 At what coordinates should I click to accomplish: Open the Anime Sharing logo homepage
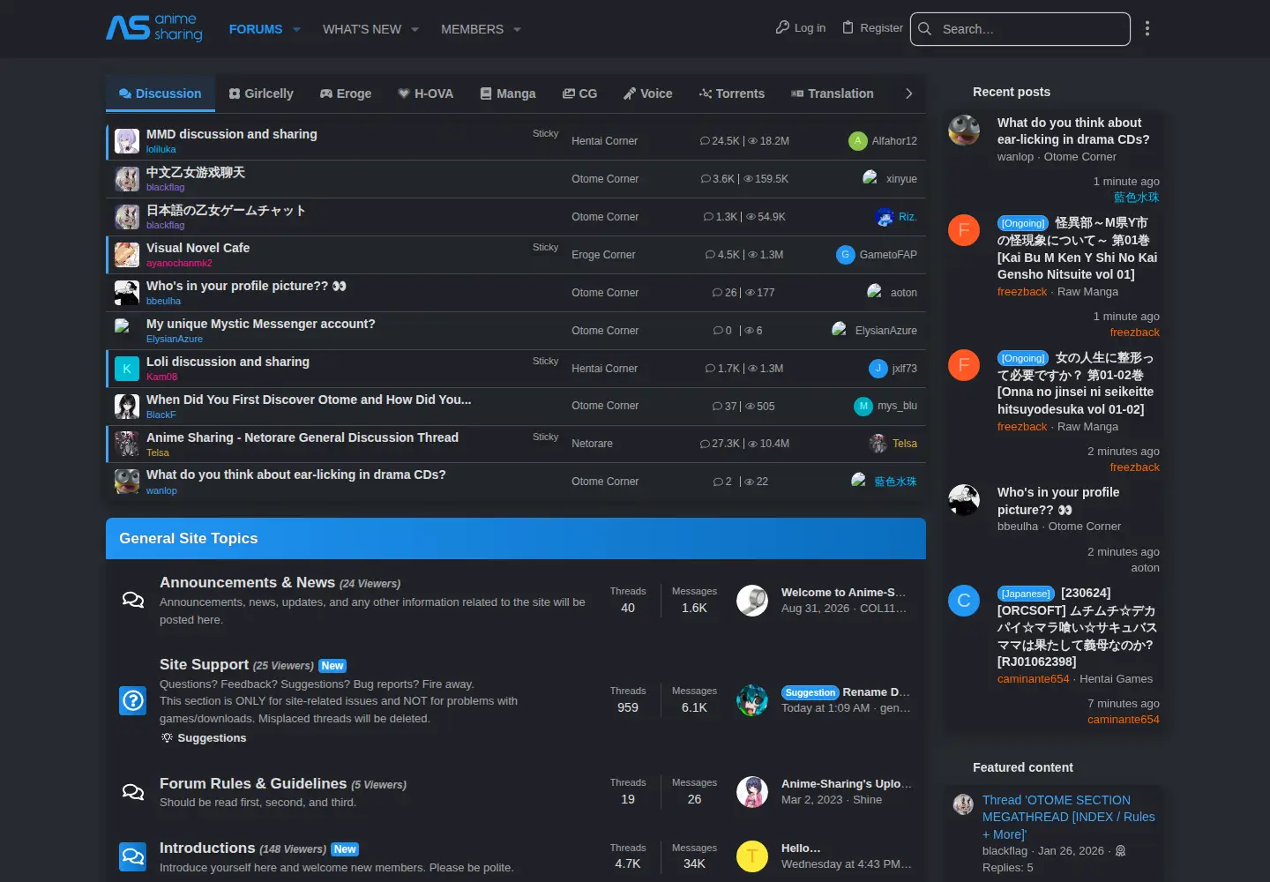click(x=154, y=27)
